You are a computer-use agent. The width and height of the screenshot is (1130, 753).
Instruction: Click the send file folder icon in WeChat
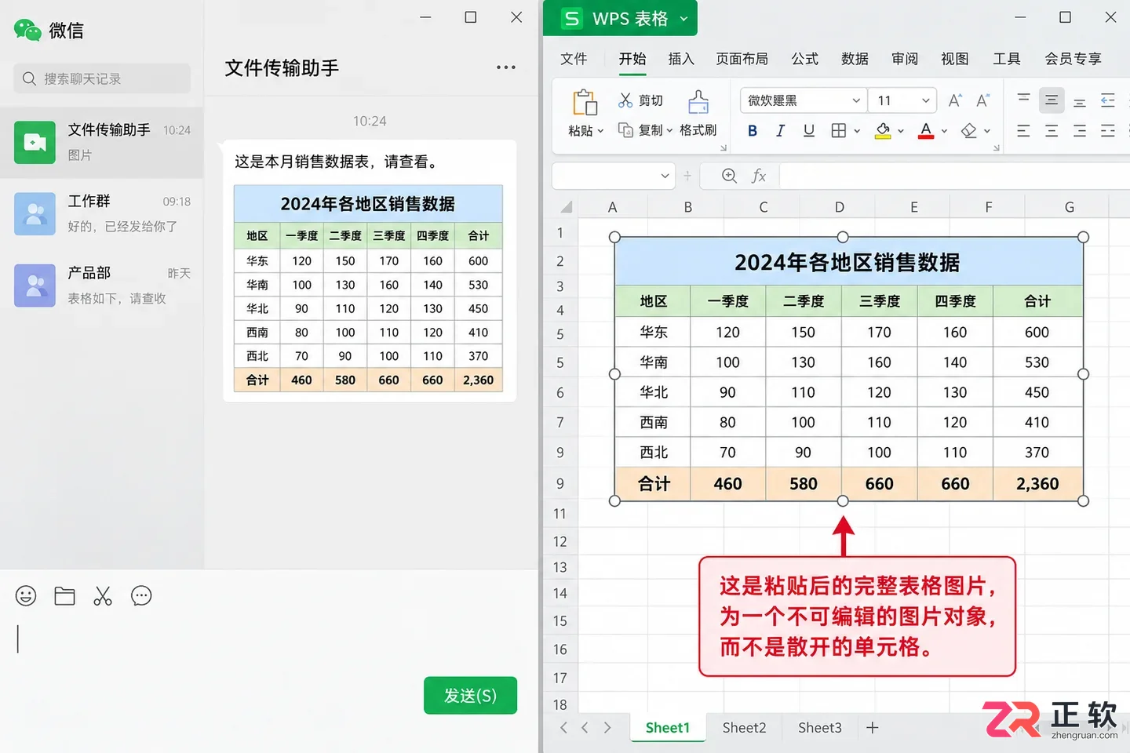(64, 596)
